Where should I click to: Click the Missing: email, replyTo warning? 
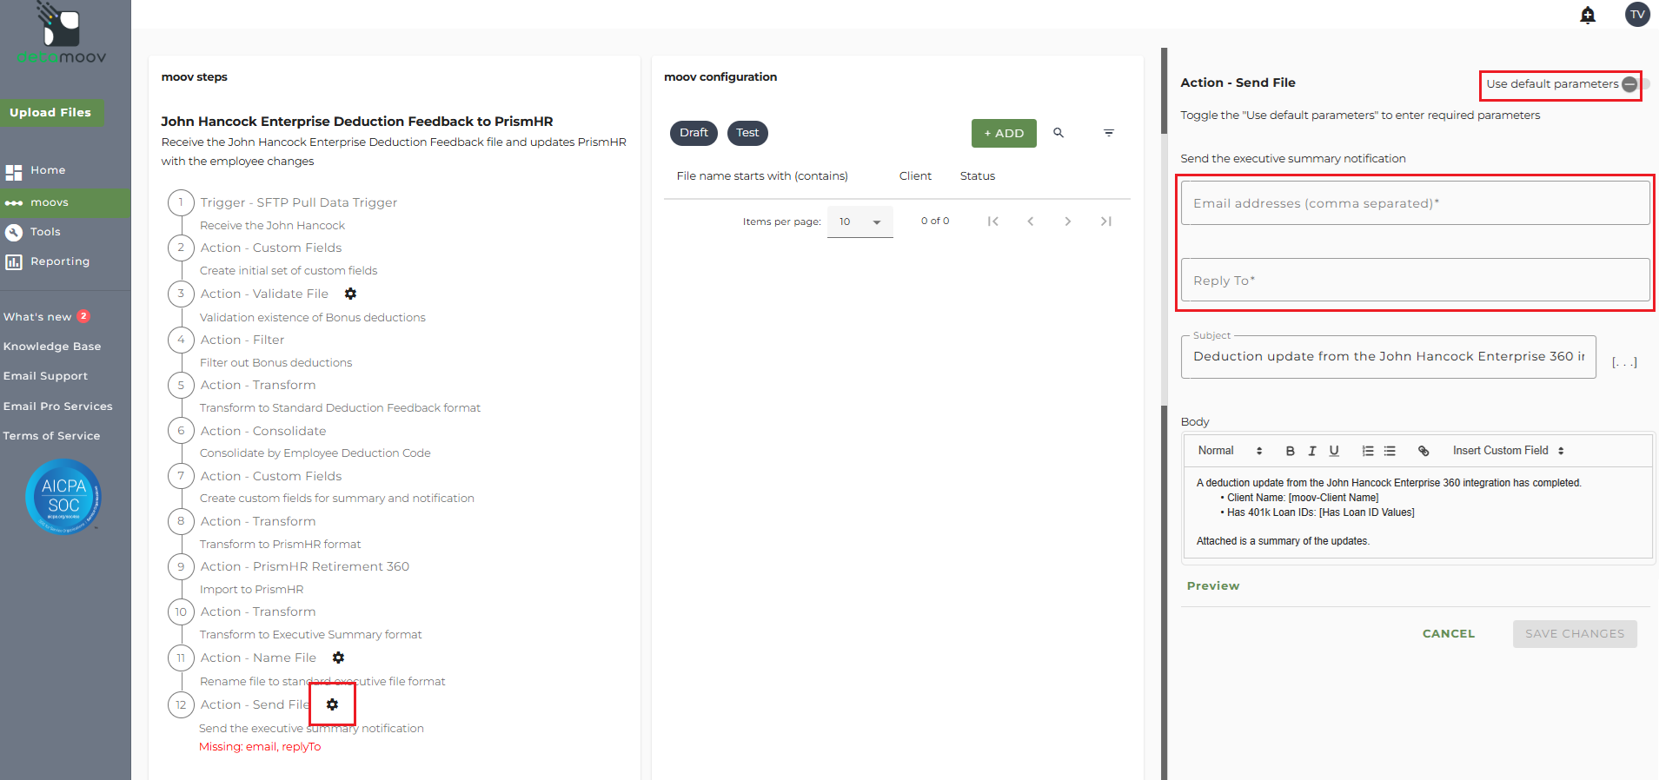point(260,747)
